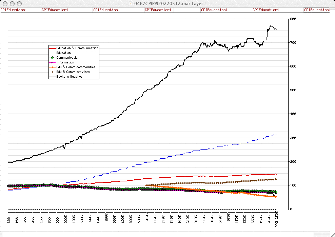Click the window resize grip corner

click(332, 234)
